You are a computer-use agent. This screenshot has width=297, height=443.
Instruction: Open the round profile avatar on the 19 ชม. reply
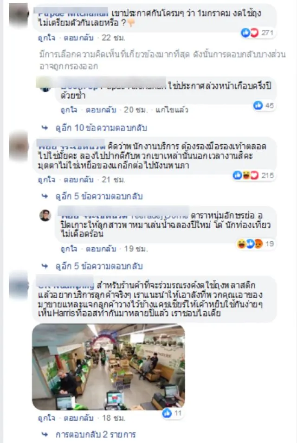tap(45, 216)
